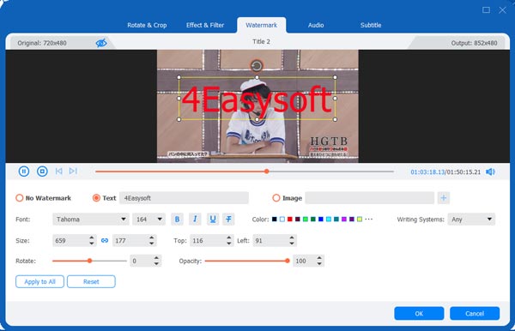This screenshot has width=515, height=331.
Task: Switch to the Effect & Filter tab
Action: click(x=205, y=25)
